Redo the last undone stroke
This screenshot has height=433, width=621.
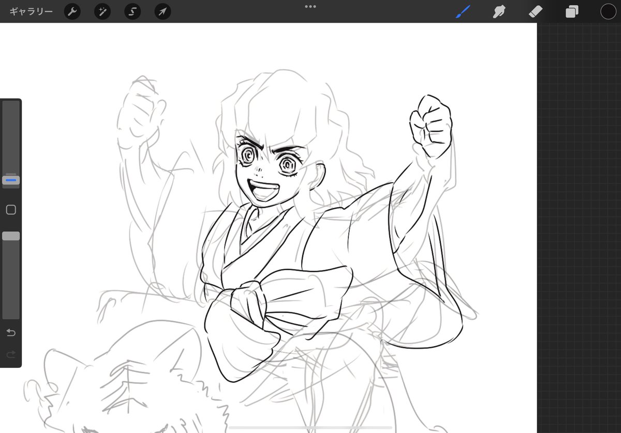(x=11, y=354)
